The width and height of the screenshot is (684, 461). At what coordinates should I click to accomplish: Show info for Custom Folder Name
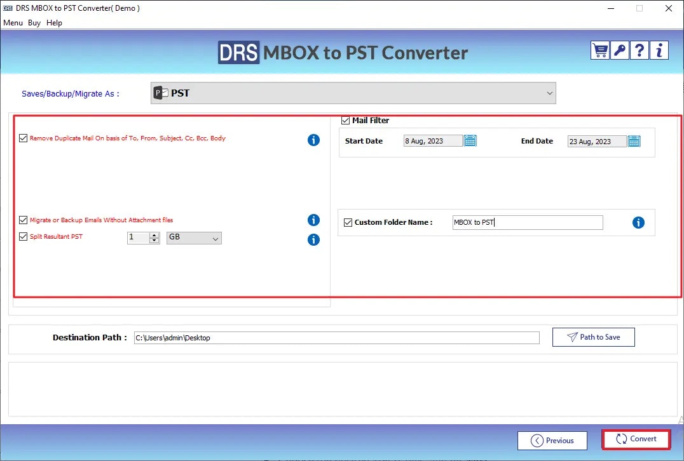(638, 223)
